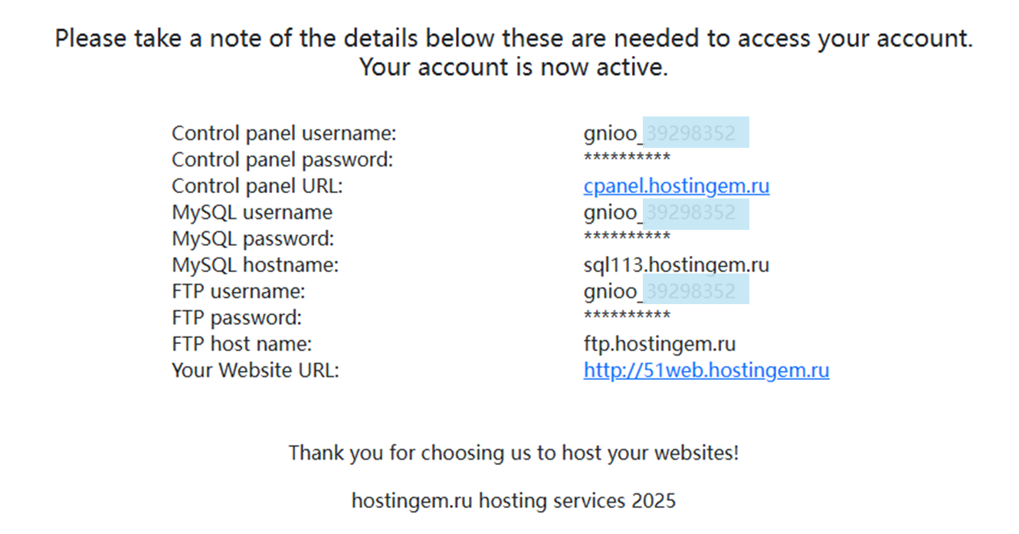
Task: Click the "Control panel password:" label
Action: tap(282, 160)
